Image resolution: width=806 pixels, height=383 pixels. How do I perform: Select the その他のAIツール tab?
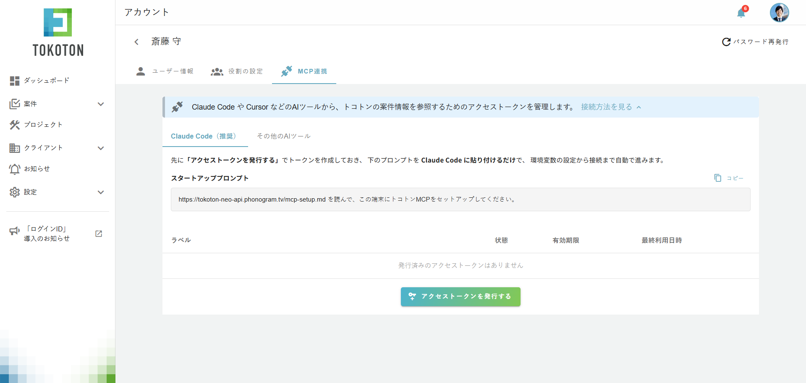(284, 136)
